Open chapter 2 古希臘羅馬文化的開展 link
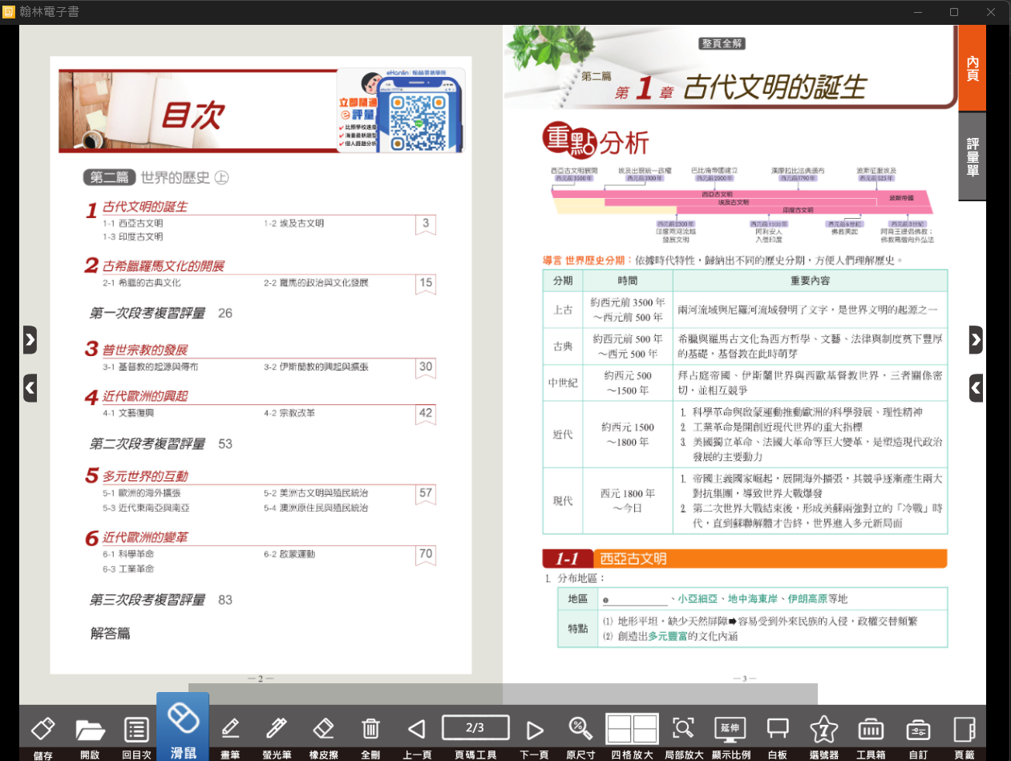Image resolution: width=1011 pixels, height=761 pixels. point(163,266)
